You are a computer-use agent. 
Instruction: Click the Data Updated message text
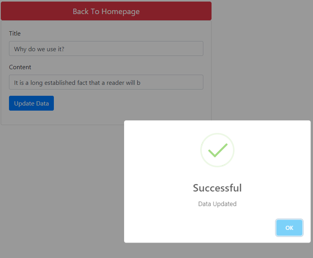coord(217,204)
